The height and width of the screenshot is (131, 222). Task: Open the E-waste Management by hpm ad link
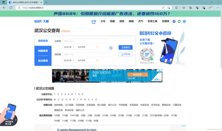coord(77,130)
